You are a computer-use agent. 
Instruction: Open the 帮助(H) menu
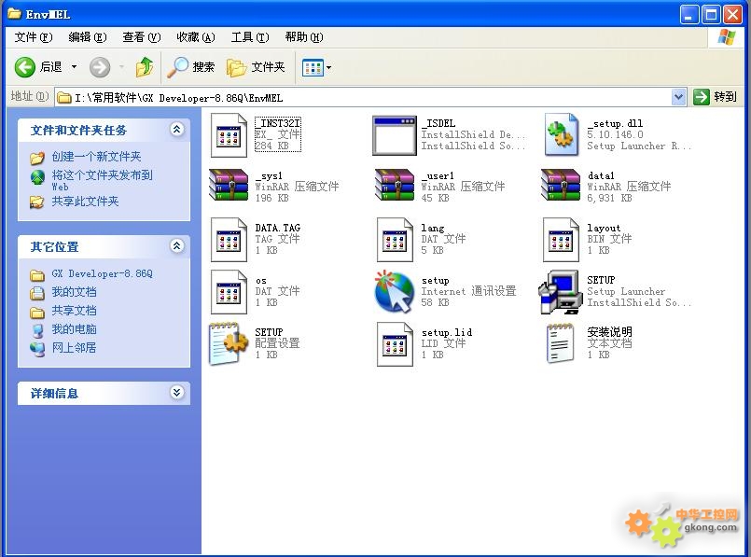304,37
